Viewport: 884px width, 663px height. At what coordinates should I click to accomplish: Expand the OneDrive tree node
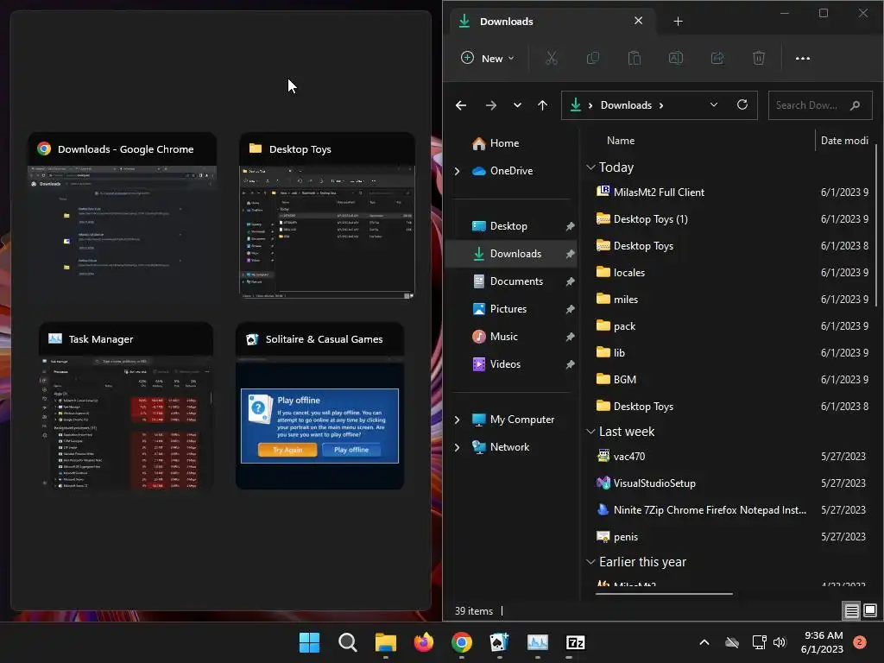(x=458, y=171)
